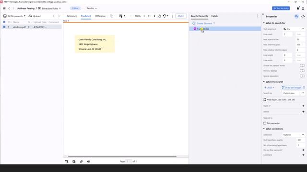Click the Draw on Image button
307x172 pixels.
tap(291, 87)
